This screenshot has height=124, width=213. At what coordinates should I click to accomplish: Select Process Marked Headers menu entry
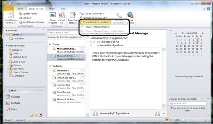coord(98,27)
